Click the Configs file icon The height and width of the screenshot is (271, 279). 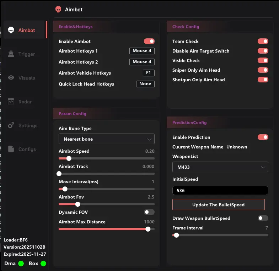[x=11, y=149]
